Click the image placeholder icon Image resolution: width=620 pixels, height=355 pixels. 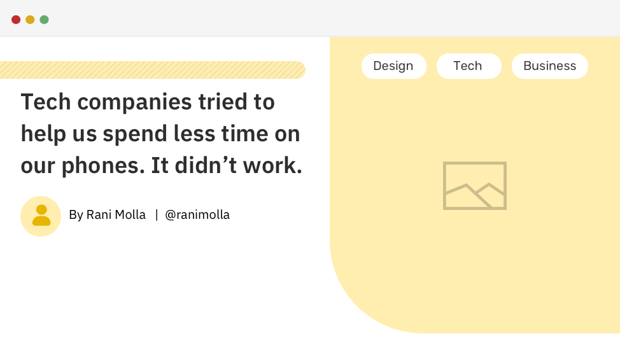475,186
